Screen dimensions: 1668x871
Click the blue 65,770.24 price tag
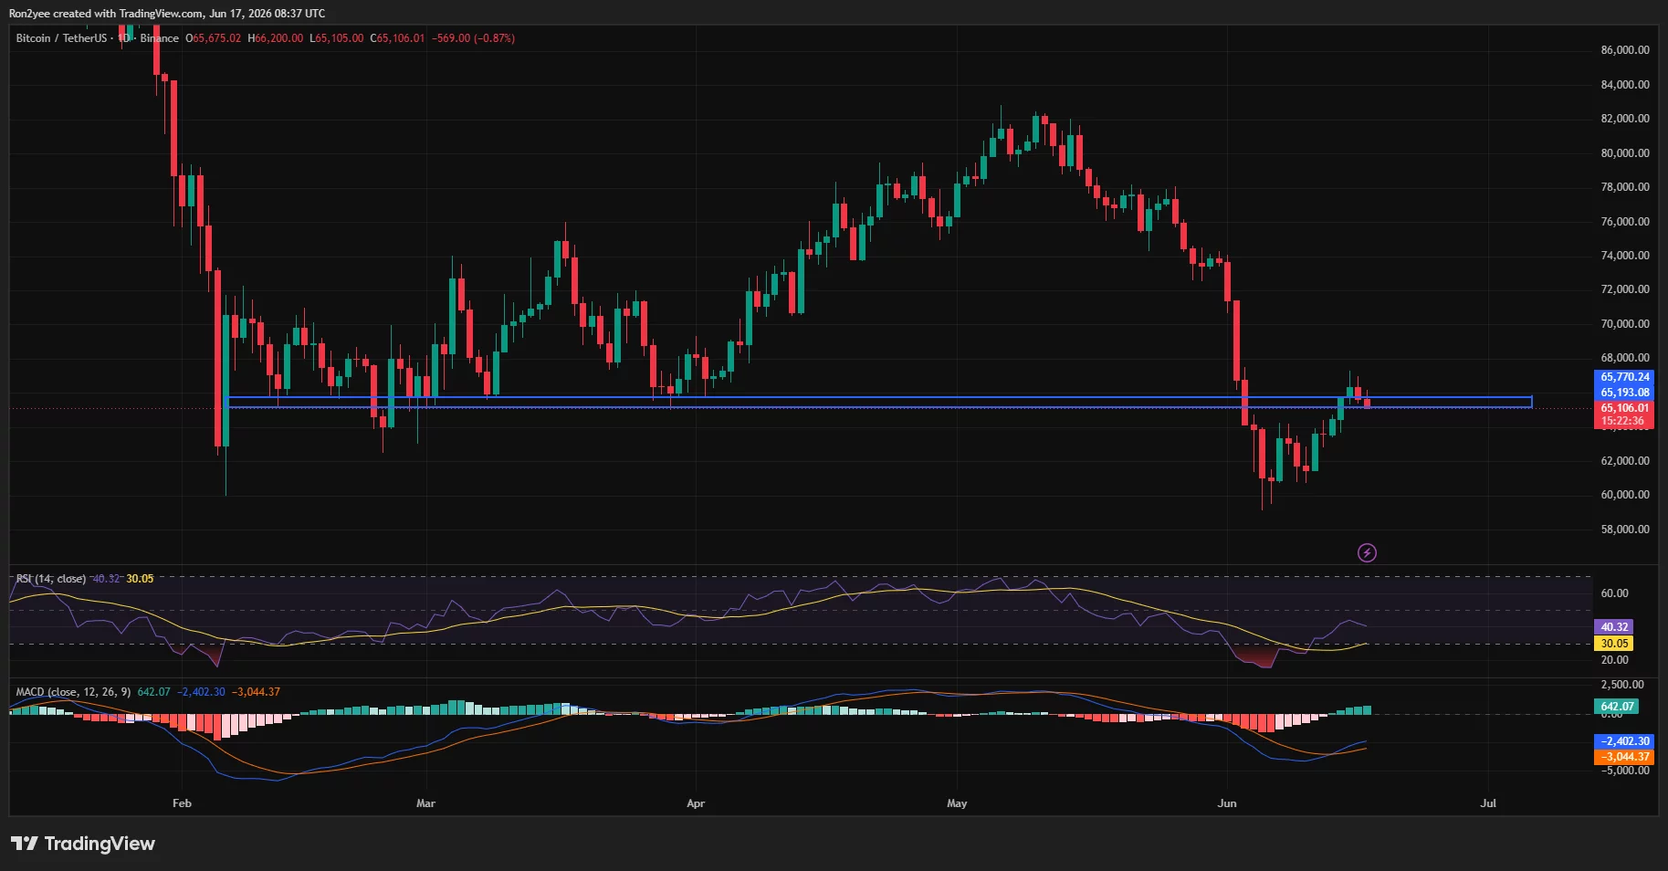click(x=1625, y=377)
